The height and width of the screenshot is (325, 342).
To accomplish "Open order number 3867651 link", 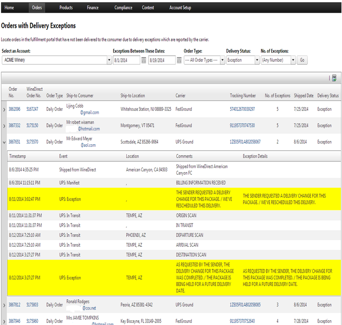I will point(15,142).
